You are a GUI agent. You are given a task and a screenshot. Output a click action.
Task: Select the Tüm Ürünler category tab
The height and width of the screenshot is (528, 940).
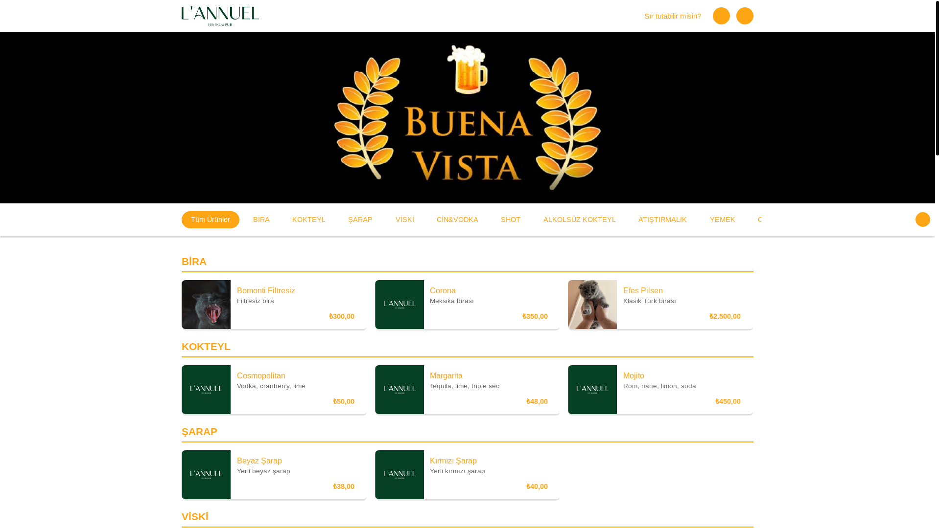(211, 220)
